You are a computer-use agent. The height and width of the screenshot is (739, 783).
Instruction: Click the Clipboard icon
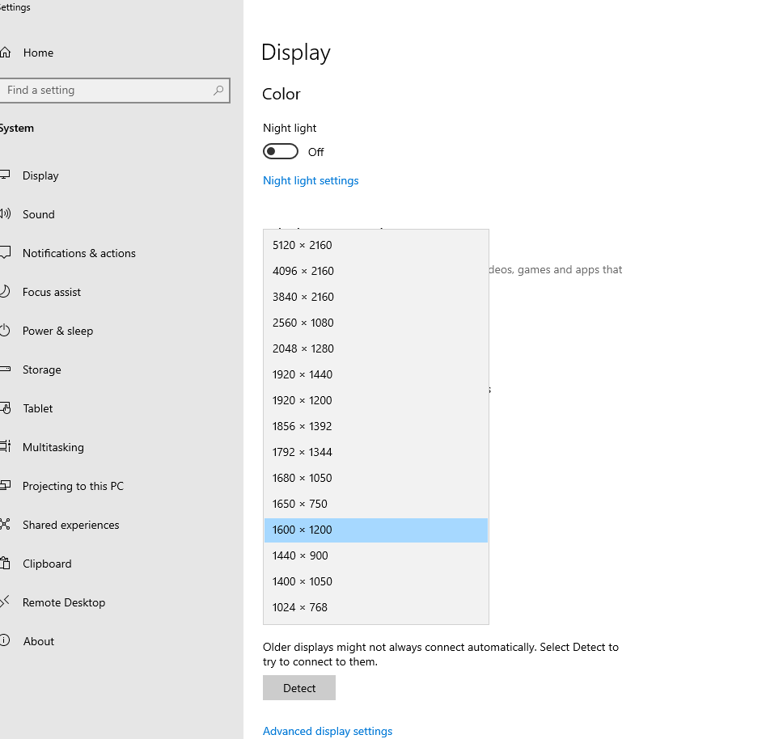pyautogui.click(x=5, y=564)
